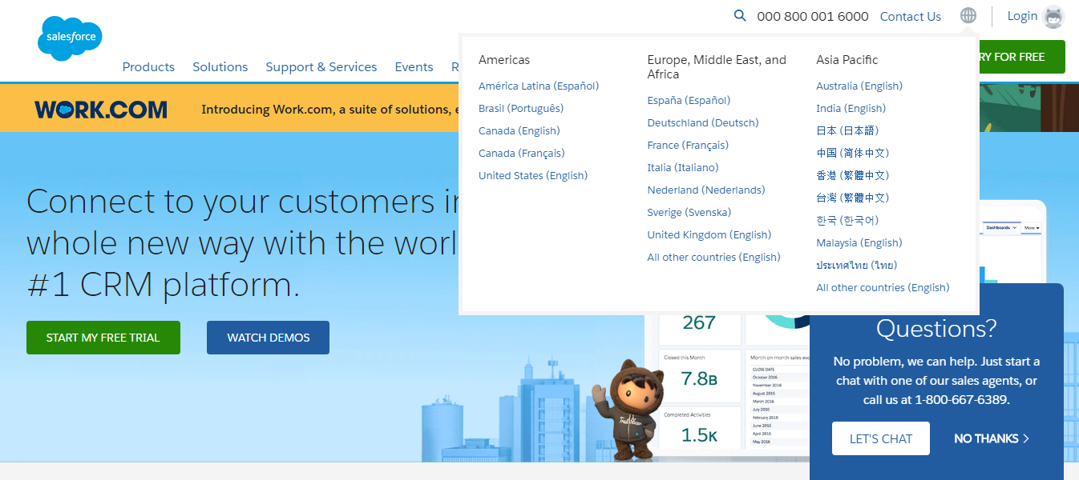Click the phone number 000 800 001 6000
Screen dimensions: 1079x480
(x=813, y=17)
